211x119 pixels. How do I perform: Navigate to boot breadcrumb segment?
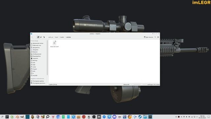pyautogui.click(x=56, y=37)
